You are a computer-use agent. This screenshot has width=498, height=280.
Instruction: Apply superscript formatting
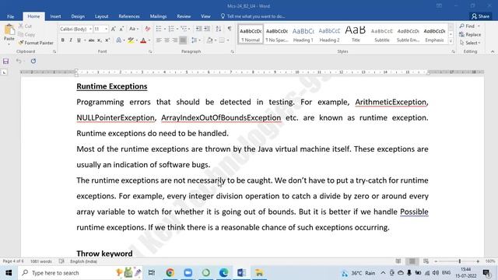[107, 40]
